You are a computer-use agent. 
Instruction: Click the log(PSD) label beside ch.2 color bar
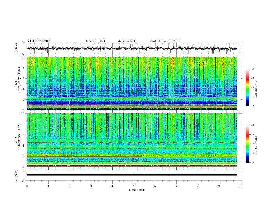(x=256, y=145)
